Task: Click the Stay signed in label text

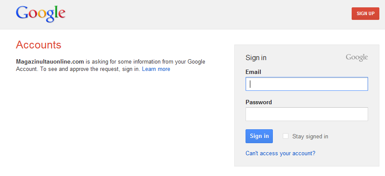Action: point(310,136)
